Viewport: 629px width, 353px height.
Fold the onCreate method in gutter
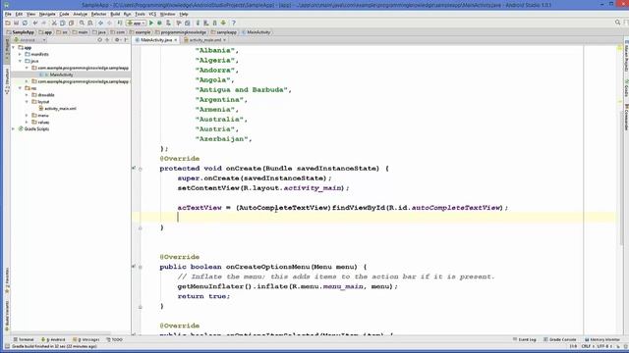[141, 169]
